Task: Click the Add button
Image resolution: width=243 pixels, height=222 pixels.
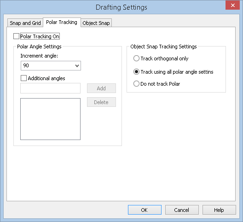Action: pyautogui.click(x=101, y=88)
